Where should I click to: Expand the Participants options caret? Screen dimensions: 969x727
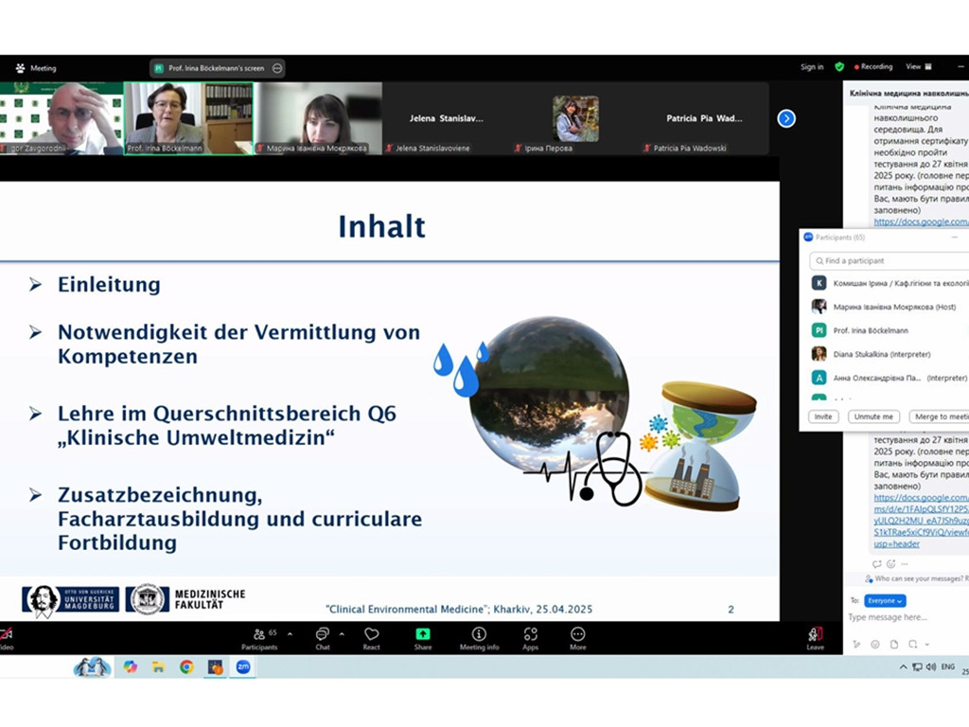[290, 634]
